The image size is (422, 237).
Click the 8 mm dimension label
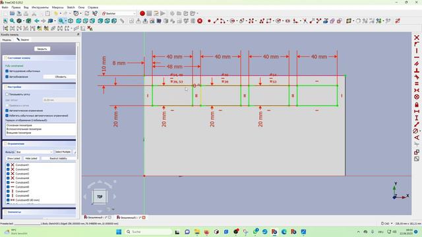(119, 63)
